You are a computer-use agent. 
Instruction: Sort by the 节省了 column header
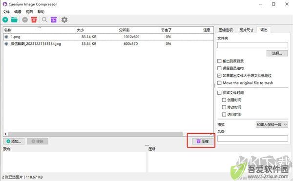tap(181, 30)
